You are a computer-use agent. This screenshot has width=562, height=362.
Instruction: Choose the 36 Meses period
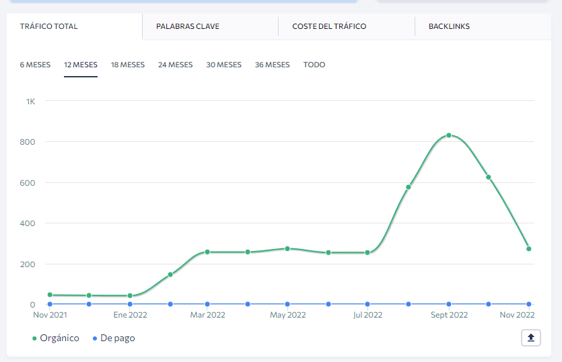(x=272, y=65)
